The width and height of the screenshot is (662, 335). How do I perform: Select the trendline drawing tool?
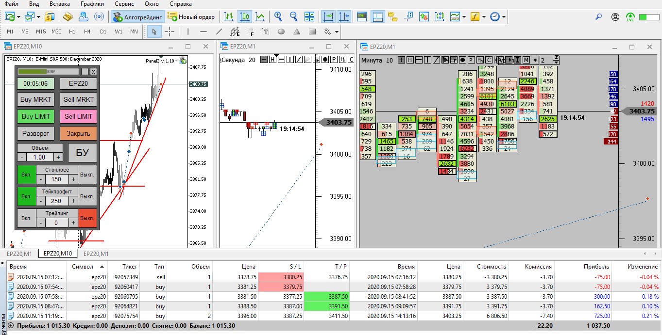[219, 32]
